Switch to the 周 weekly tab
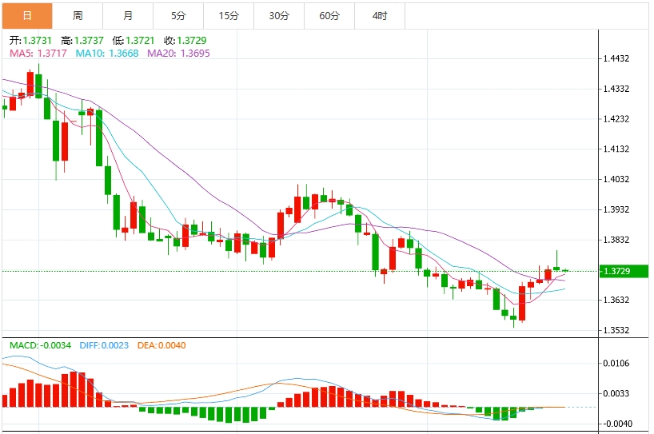Viewport: 654px width, 434px height. (78, 16)
